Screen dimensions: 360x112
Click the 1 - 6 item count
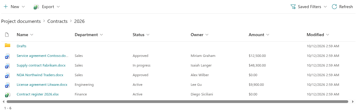(8, 108)
